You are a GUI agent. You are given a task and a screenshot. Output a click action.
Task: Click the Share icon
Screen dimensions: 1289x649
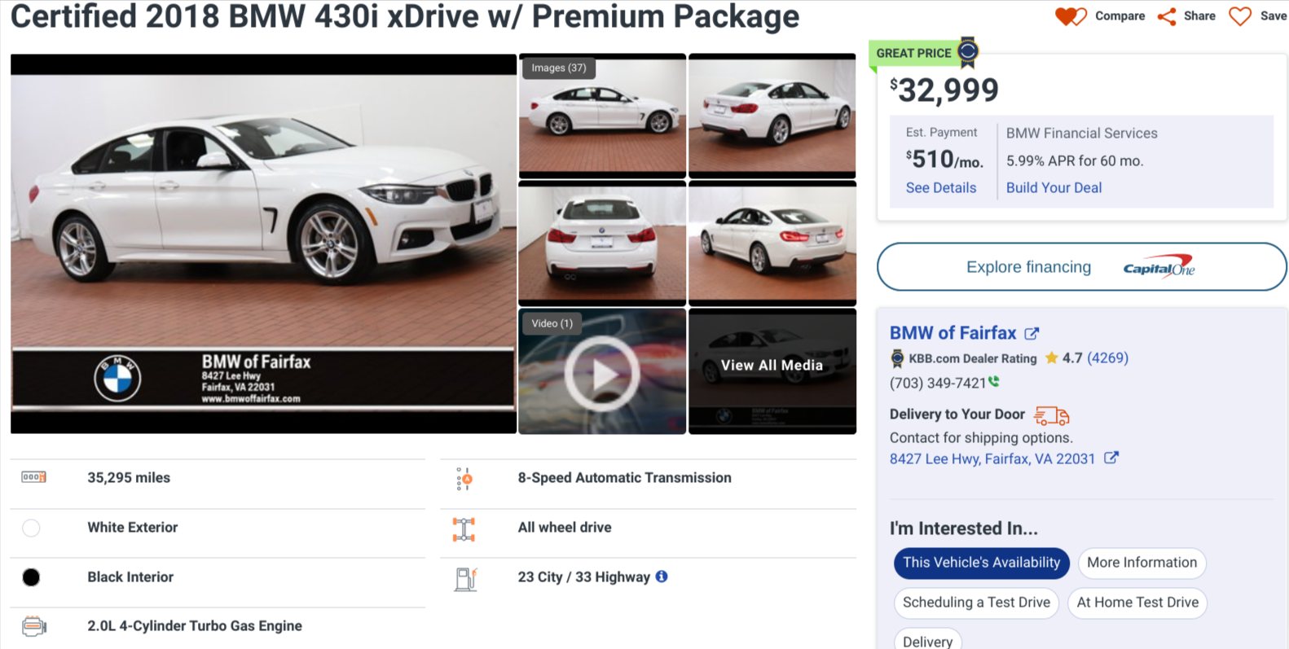coord(1167,16)
